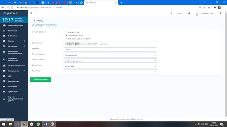Open Chrome's three-dot menu
The image size is (227, 127).
tap(224, 7)
